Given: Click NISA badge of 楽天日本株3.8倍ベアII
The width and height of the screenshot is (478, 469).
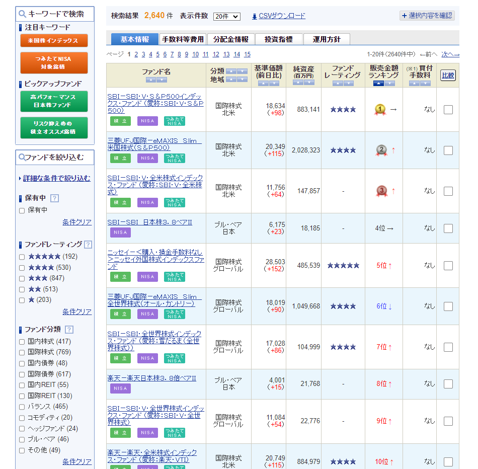Looking at the screenshot, I should [120, 388].
